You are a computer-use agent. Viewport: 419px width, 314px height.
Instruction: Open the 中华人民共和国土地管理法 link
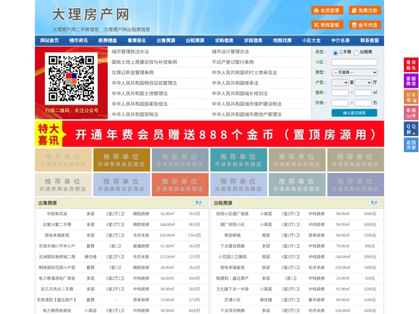click(140, 94)
